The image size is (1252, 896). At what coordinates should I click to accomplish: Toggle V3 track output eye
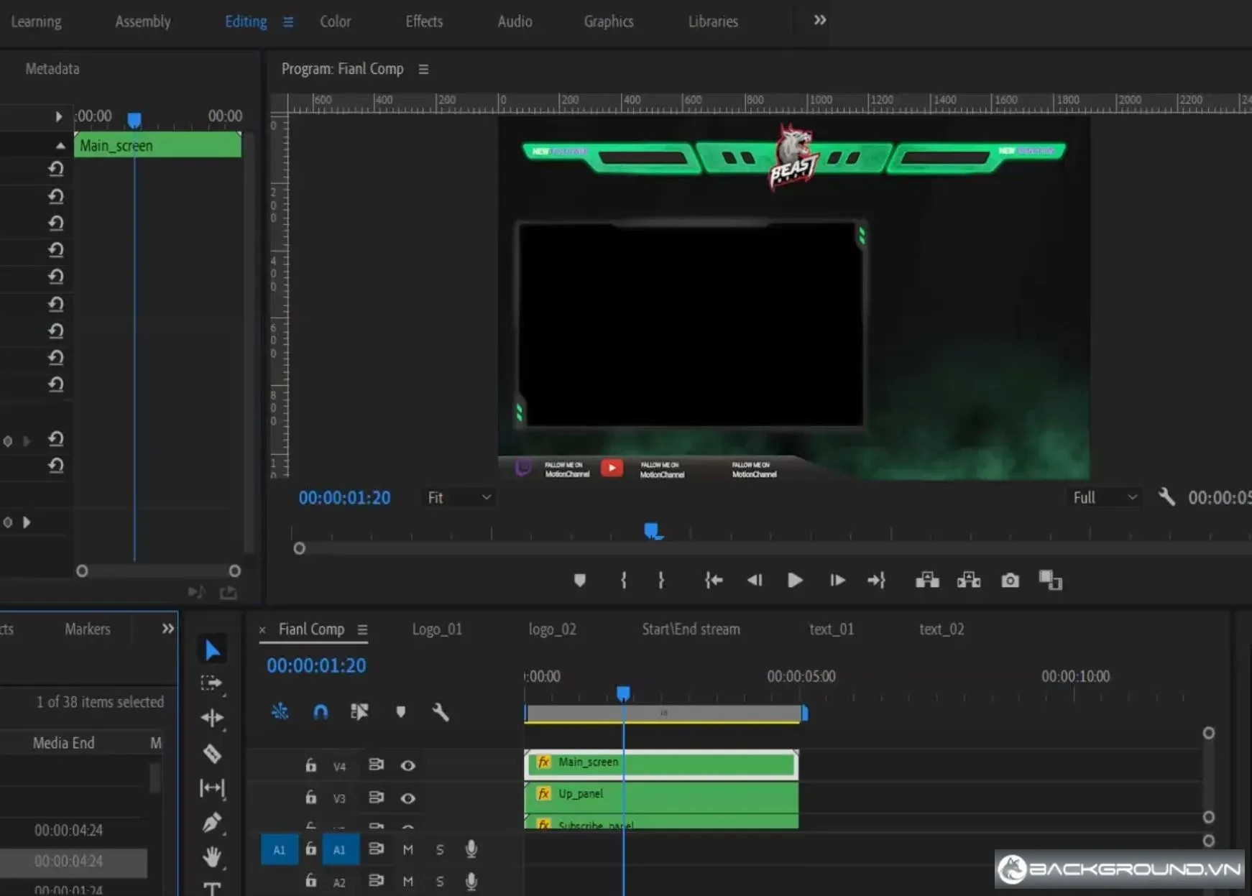pos(408,798)
